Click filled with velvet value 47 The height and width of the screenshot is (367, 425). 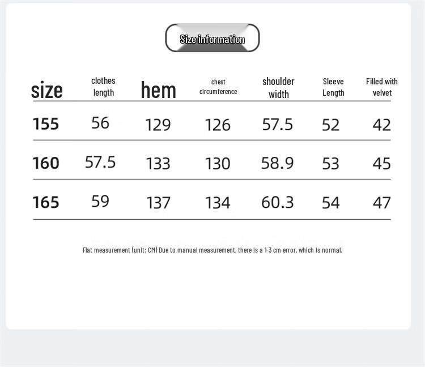pos(382,203)
